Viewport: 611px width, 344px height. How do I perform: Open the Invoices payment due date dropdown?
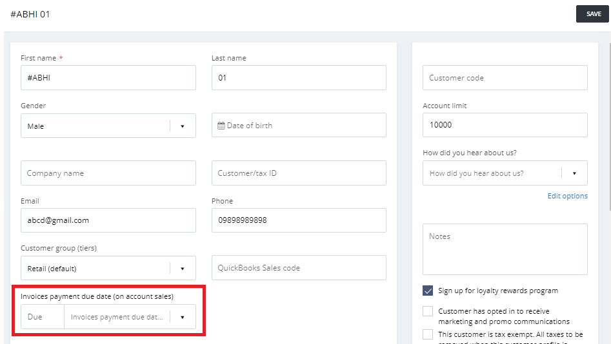tap(130, 317)
